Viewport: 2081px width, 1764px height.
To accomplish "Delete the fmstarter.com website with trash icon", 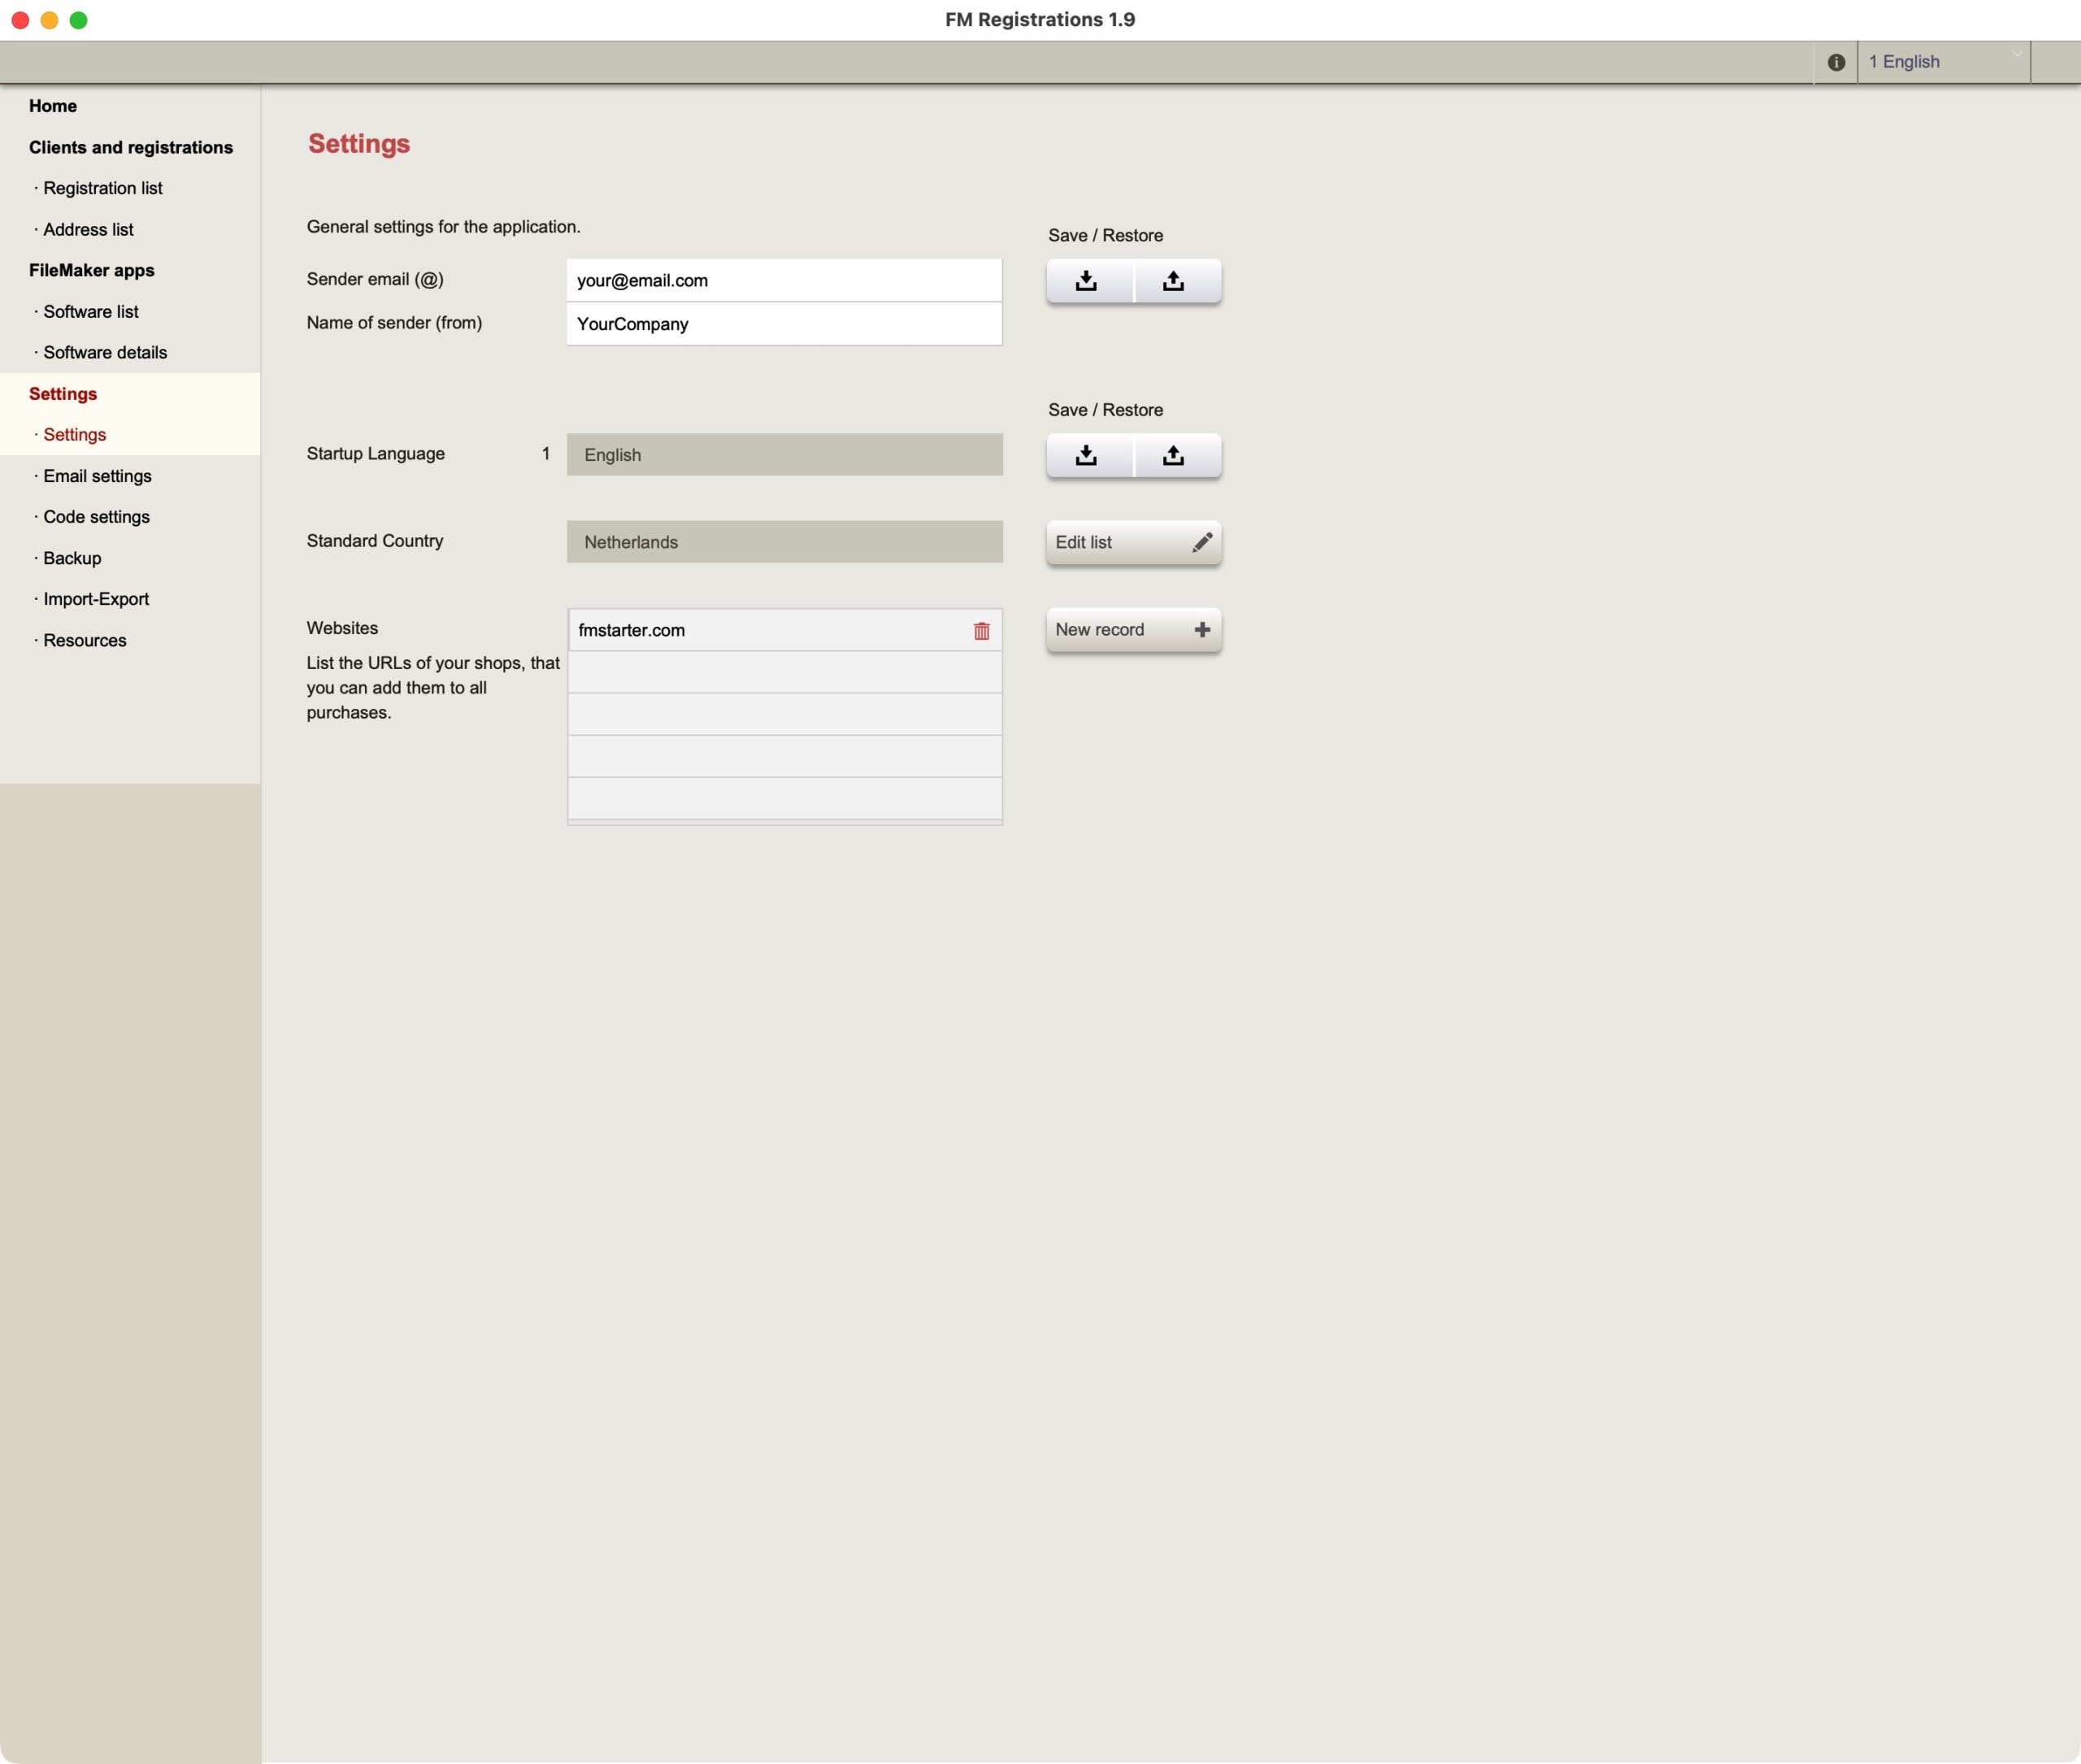I will click(981, 631).
